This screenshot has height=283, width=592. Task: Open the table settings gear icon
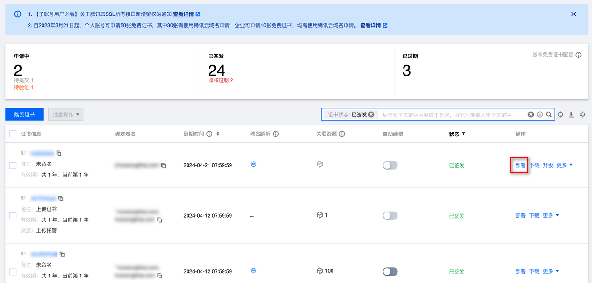[x=583, y=114]
